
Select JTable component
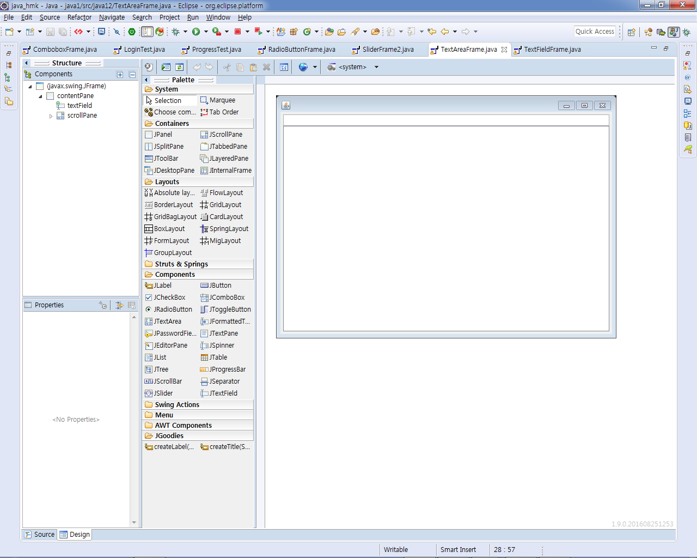[214, 357]
